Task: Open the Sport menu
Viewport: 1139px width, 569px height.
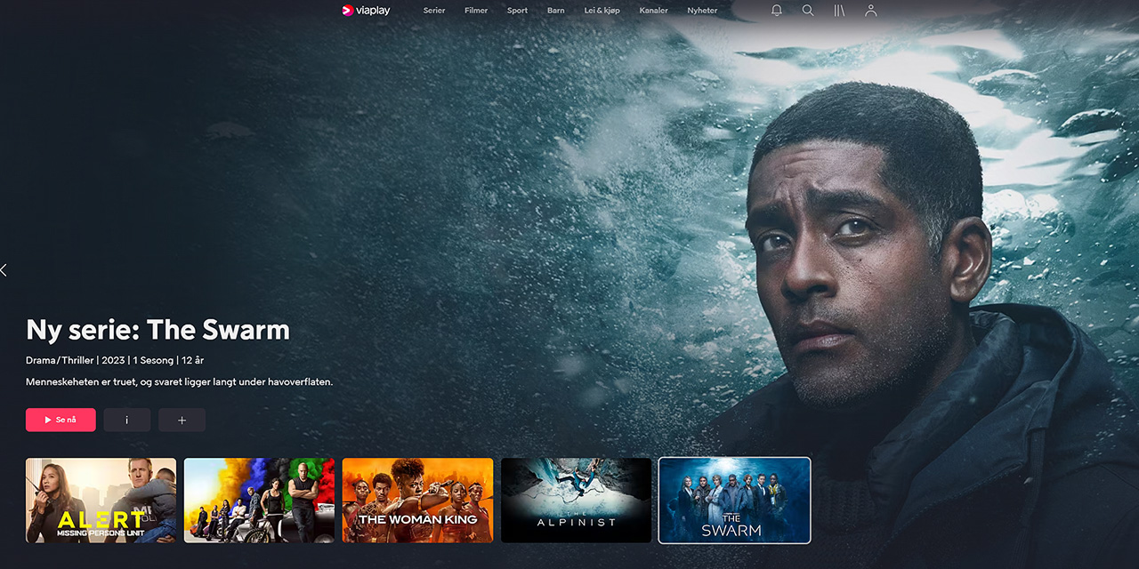Action: click(x=517, y=11)
